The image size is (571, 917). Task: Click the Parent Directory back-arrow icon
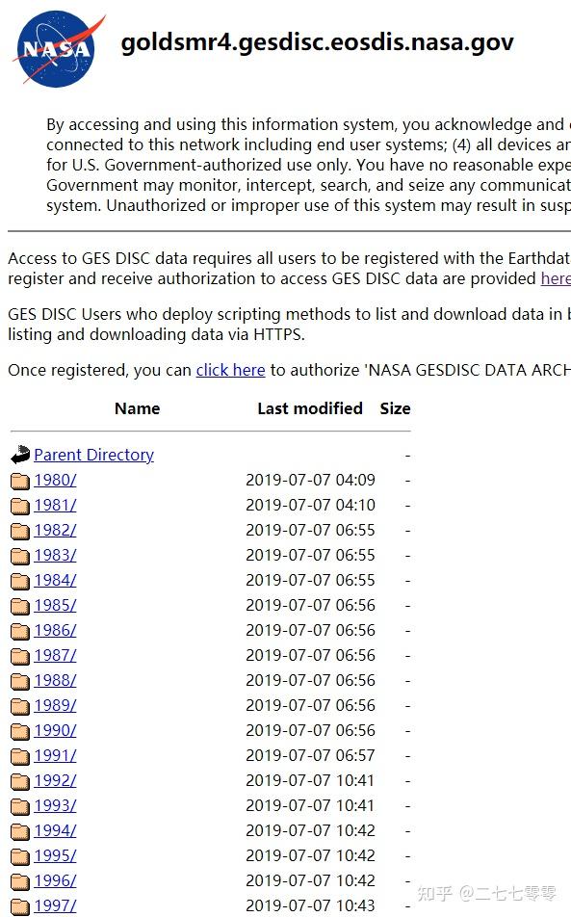20,455
